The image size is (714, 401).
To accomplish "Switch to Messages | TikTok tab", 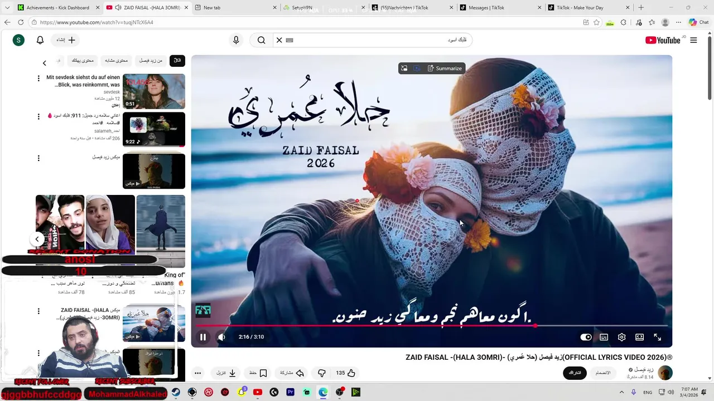I will (x=500, y=8).
